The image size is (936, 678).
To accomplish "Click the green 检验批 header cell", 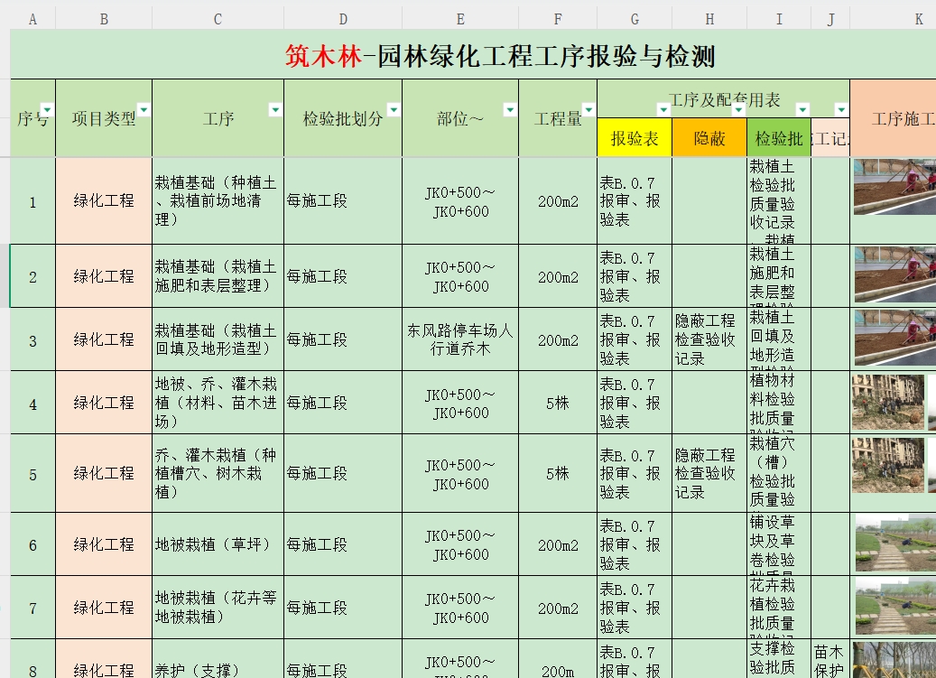I will [x=779, y=138].
